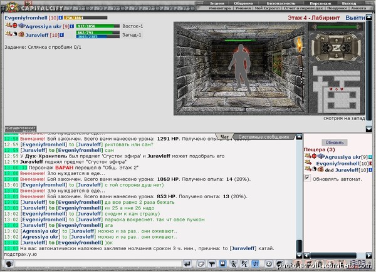This screenshot has height=272, width=376.
Task: Click Agressiya ukr's green HP bar 917/1056
Action: [x=98, y=26]
